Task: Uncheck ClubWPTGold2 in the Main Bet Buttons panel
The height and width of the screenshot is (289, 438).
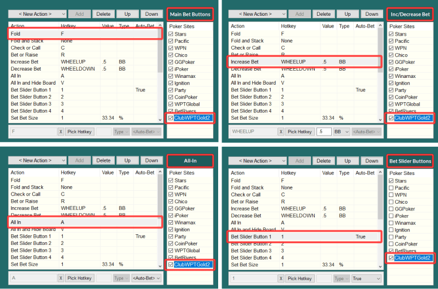Action: coord(171,118)
